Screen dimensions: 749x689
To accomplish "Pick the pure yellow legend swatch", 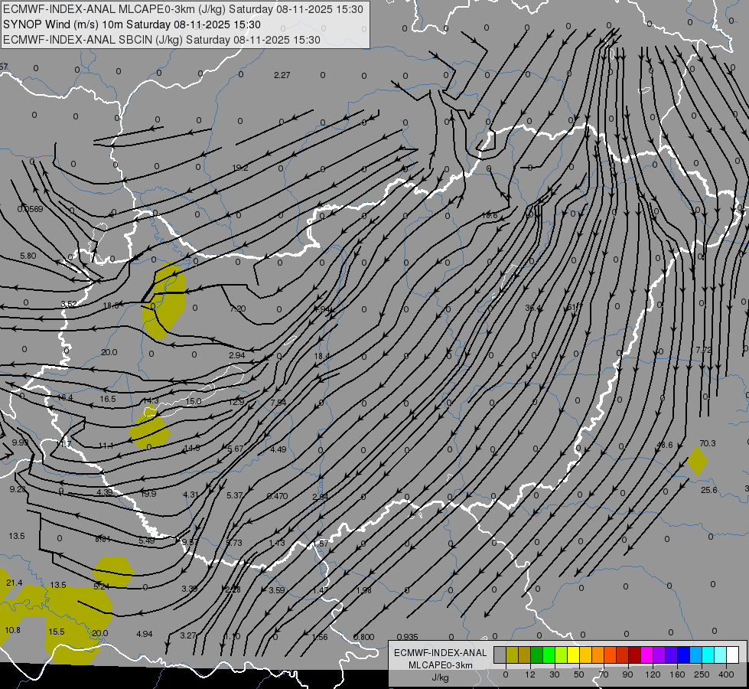I will coord(573,655).
